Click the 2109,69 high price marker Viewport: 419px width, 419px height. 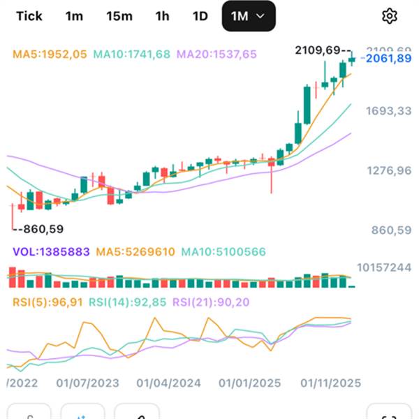(317, 50)
